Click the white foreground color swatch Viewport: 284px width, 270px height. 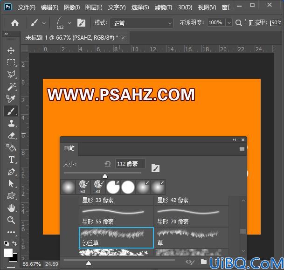[8, 252]
